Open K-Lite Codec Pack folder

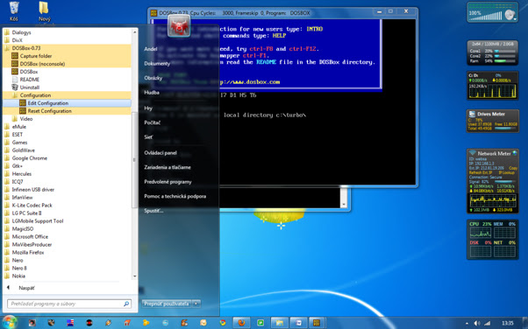click(x=67, y=205)
